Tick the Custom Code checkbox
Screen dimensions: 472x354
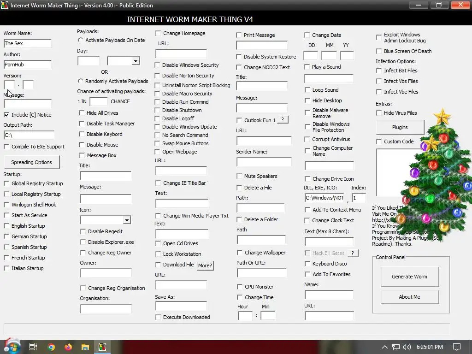pyautogui.click(x=379, y=142)
